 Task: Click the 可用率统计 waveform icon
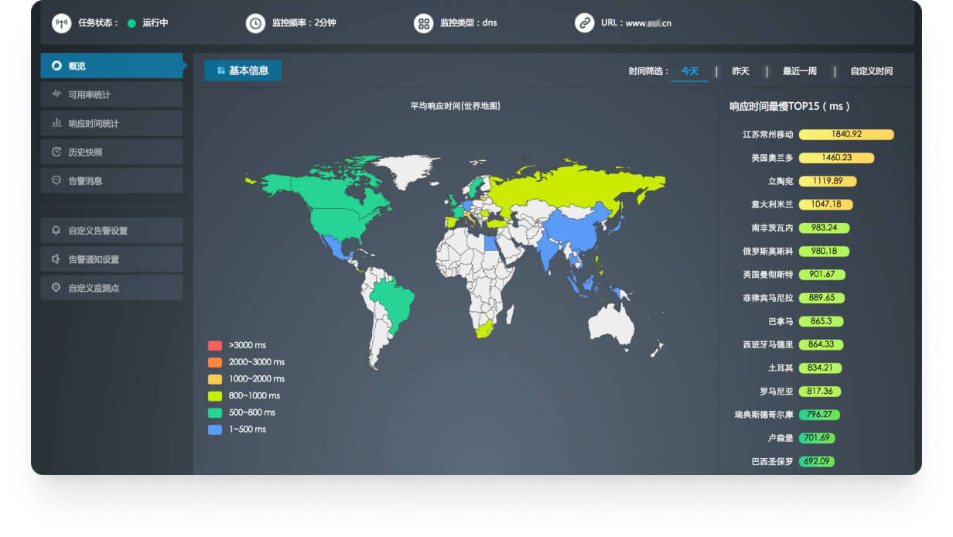point(56,94)
